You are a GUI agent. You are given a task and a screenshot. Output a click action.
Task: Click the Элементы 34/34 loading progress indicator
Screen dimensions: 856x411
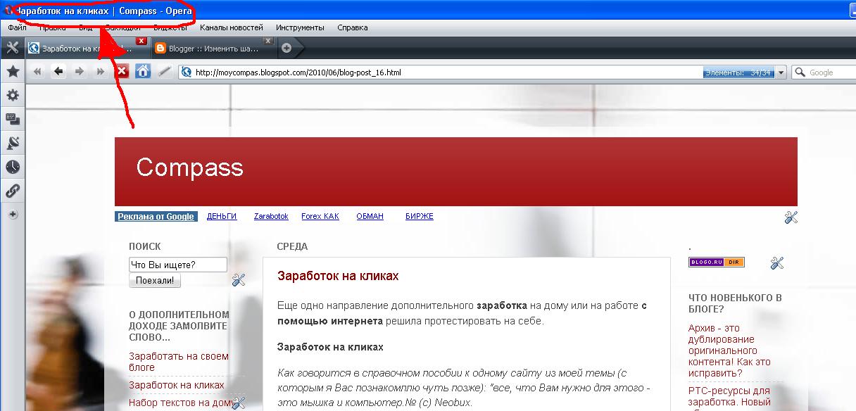point(738,72)
